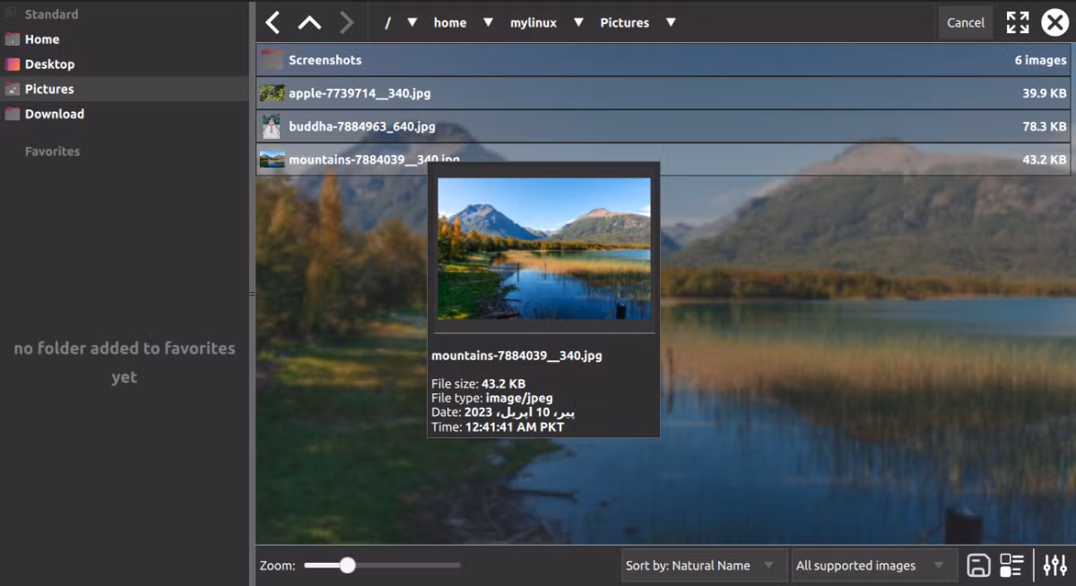Adjust the Zoom slider handle
Image resolution: width=1076 pixels, height=586 pixels.
click(347, 565)
